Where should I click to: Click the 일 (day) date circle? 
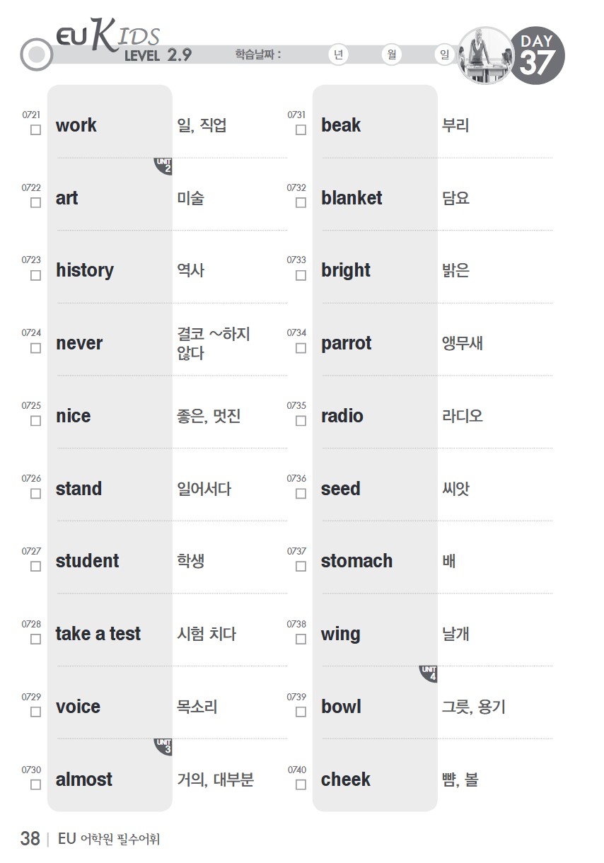click(445, 54)
